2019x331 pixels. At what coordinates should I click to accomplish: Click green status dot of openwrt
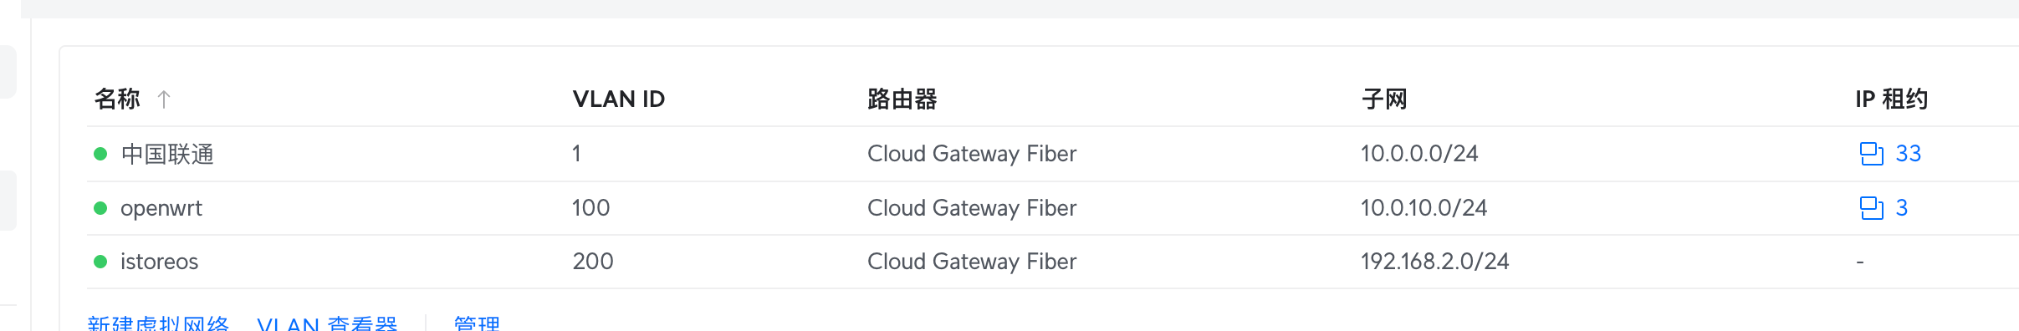pyautogui.click(x=100, y=208)
